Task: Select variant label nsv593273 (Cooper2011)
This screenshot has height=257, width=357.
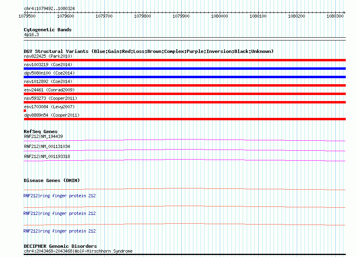Action: point(51,98)
